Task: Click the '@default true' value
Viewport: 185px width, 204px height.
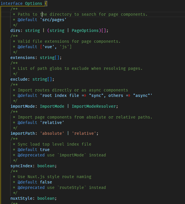Action: [x=45, y=150]
